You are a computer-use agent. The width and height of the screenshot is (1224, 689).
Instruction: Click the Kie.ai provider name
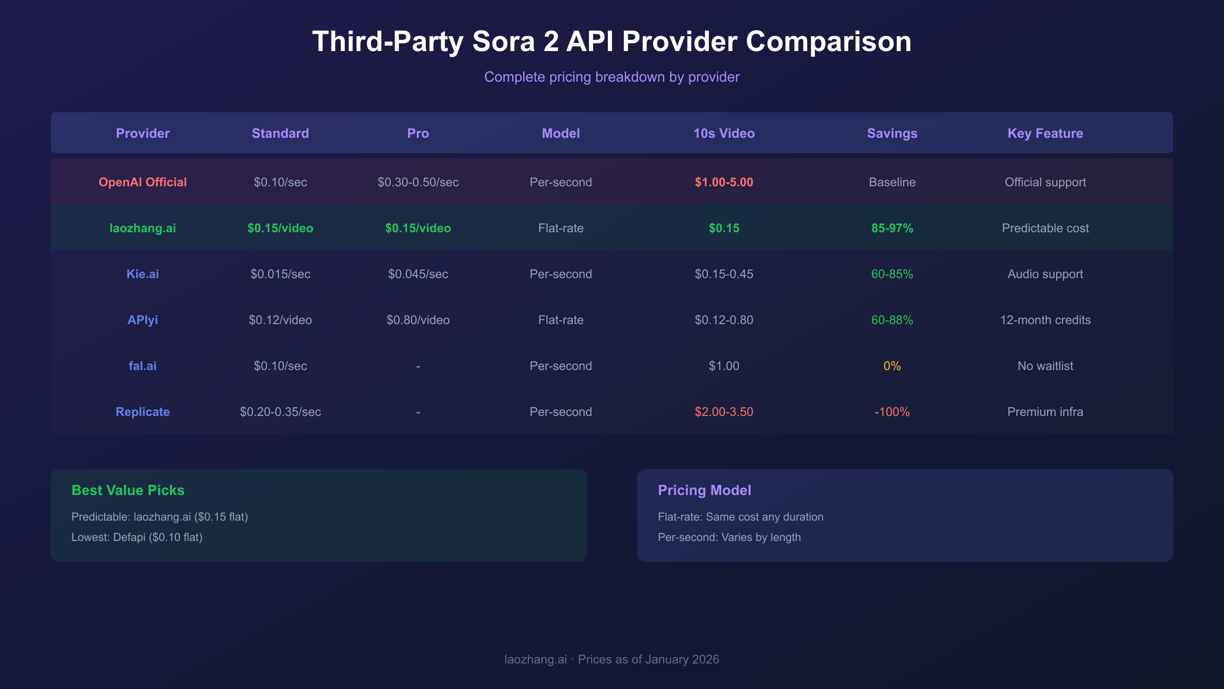(142, 274)
